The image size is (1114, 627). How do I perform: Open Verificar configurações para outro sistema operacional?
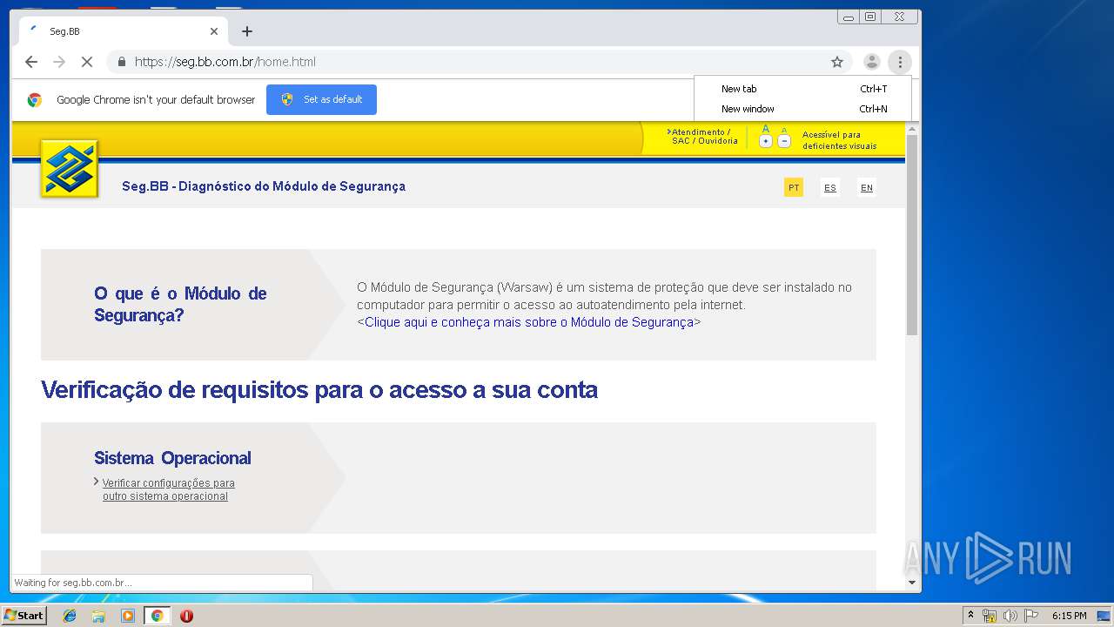[x=168, y=489]
